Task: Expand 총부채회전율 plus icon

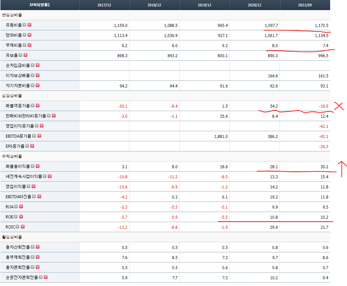Action: [38, 257]
